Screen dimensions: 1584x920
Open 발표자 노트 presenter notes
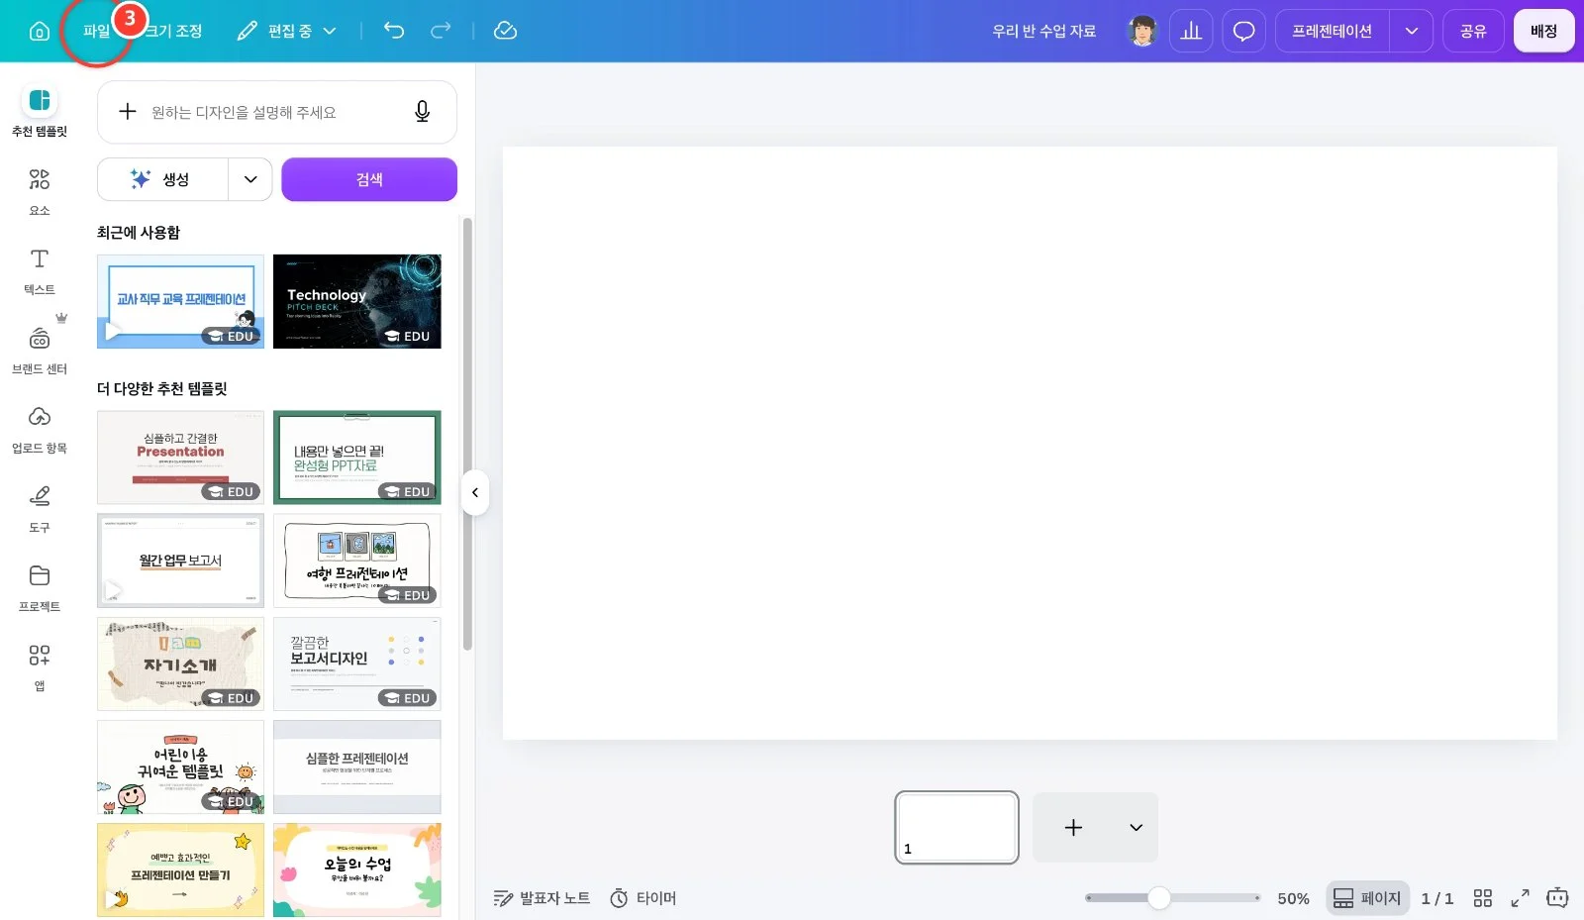click(x=542, y=898)
